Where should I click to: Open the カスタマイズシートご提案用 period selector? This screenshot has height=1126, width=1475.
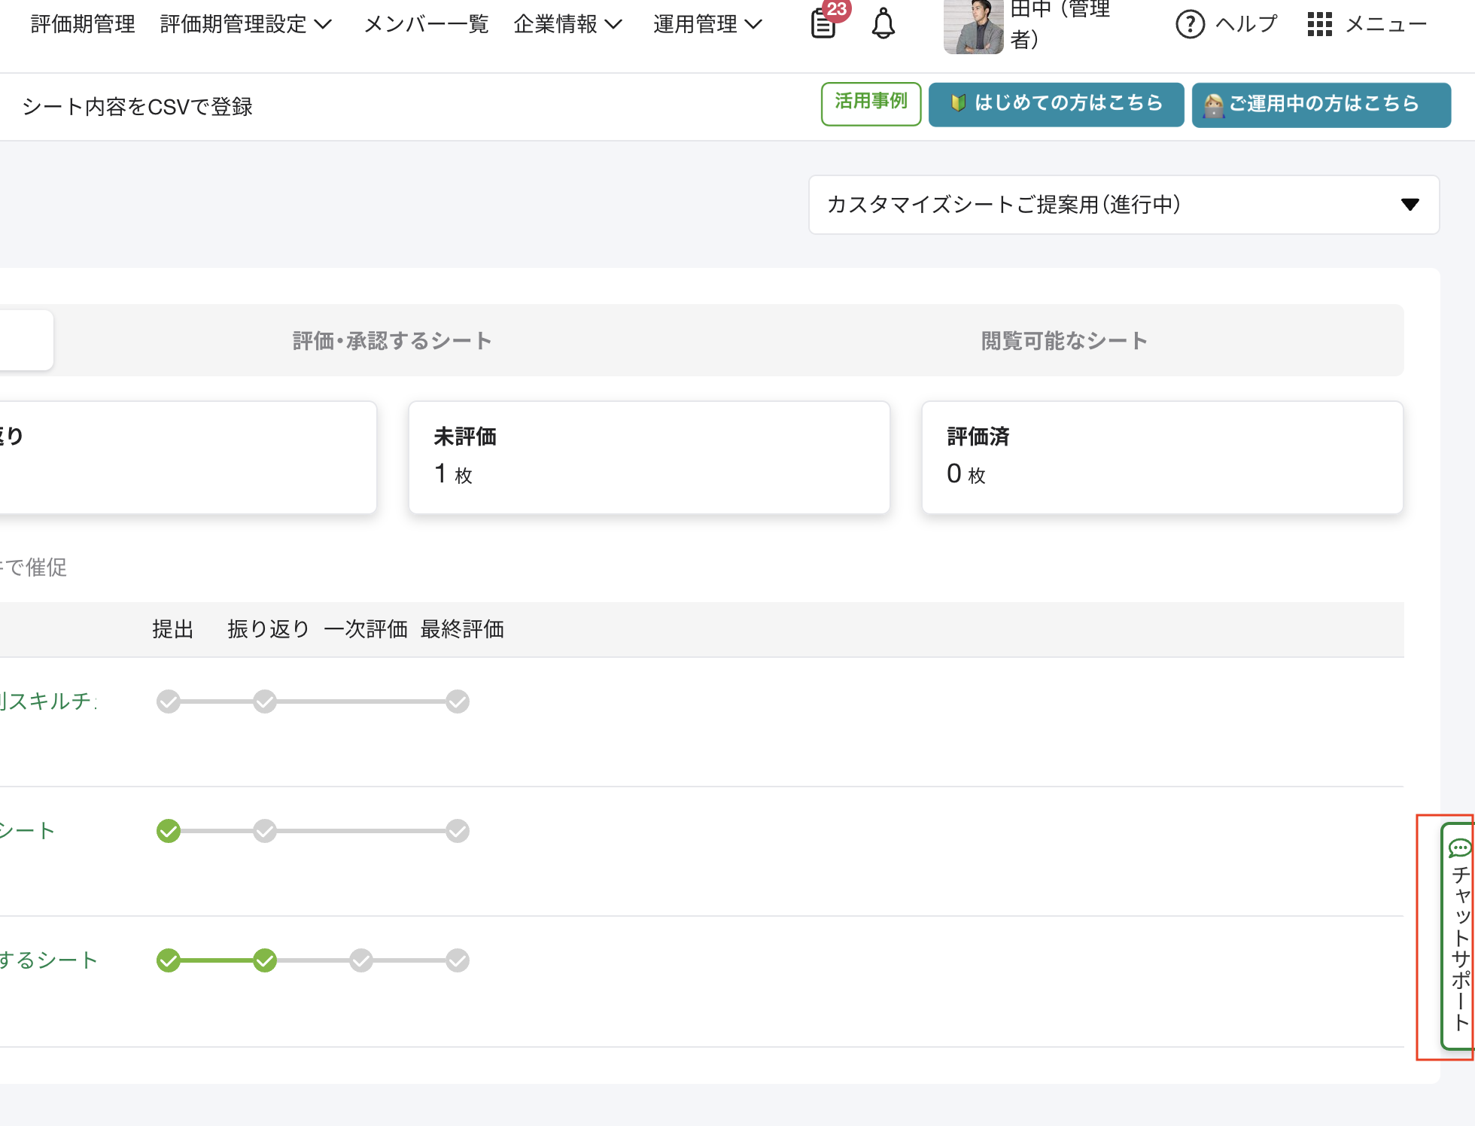pos(1124,205)
